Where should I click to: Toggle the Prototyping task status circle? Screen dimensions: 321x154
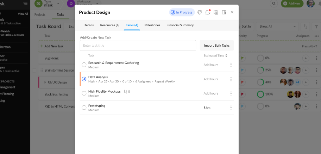(x=84, y=108)
